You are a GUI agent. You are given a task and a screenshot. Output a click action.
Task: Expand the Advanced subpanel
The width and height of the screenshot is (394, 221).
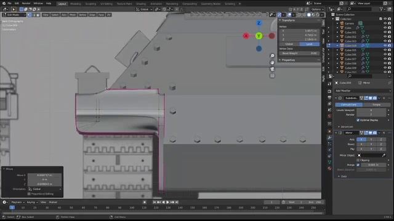339,127
